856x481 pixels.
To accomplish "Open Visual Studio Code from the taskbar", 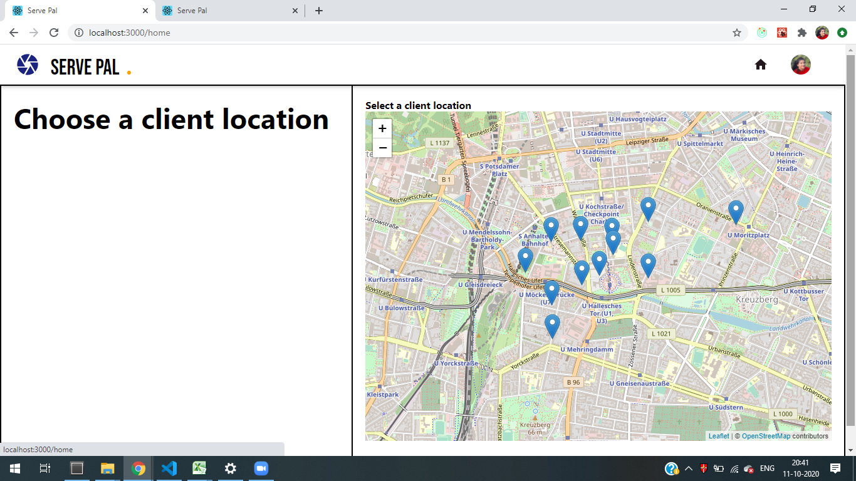I will [x=169, y=468].
